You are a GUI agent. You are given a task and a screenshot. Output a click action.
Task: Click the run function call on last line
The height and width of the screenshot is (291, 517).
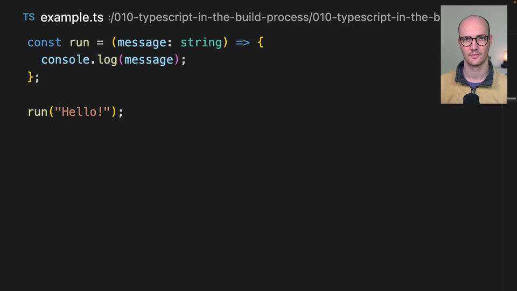[37, 112]
